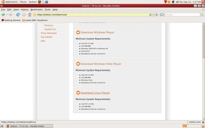205x128 pixels.
Task: Click the Download Linux Player link
Action: pos(95,93)
